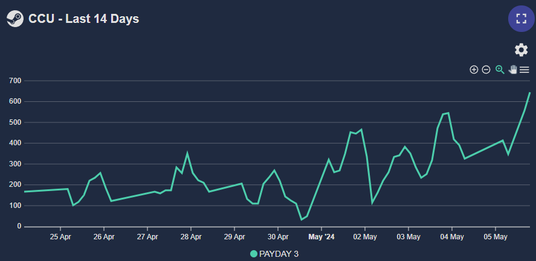Click the line's lowest dip after 30 Apr
Image resolution: width=536 pixels, height=261 pixels.
pyautogui.click(x=302, y=220)
